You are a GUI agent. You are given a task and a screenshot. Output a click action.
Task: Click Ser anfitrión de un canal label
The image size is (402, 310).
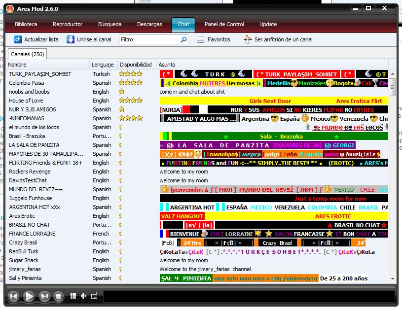click(x=283, y=39)
